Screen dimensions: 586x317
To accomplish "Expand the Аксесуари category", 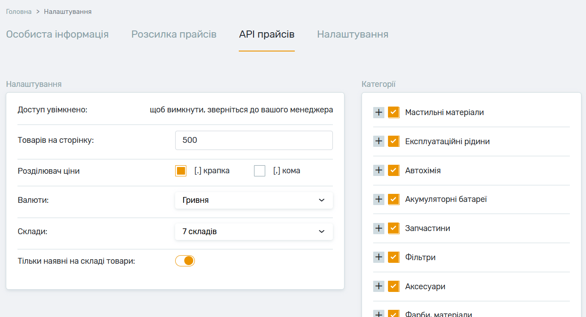I will pos(379,287).
